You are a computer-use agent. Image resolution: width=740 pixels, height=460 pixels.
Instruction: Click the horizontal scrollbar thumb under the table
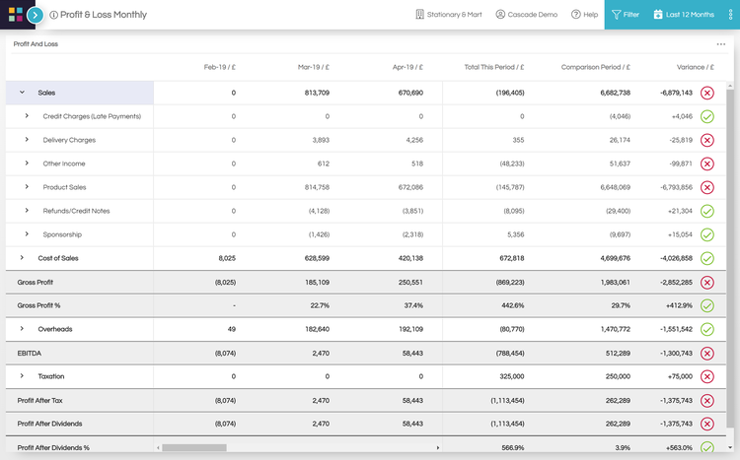194,448
